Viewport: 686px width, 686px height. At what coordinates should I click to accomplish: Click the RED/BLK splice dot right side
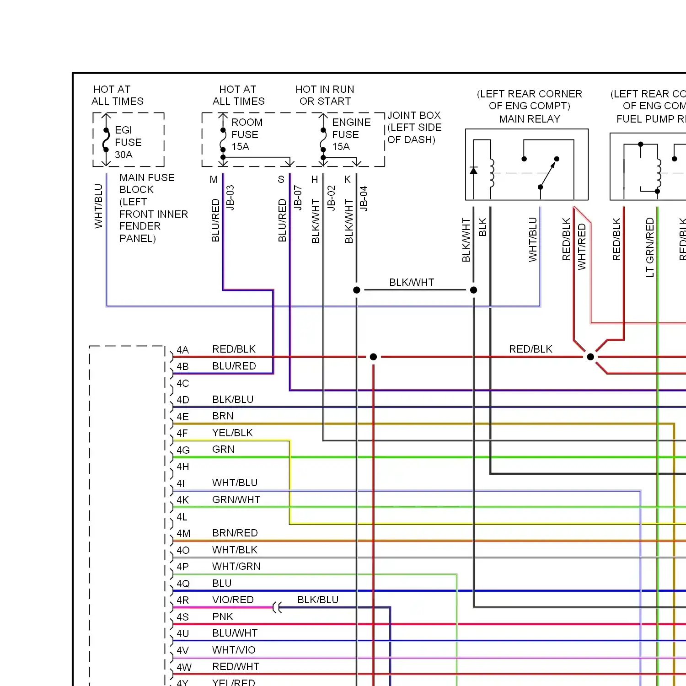tap(590, 357)
